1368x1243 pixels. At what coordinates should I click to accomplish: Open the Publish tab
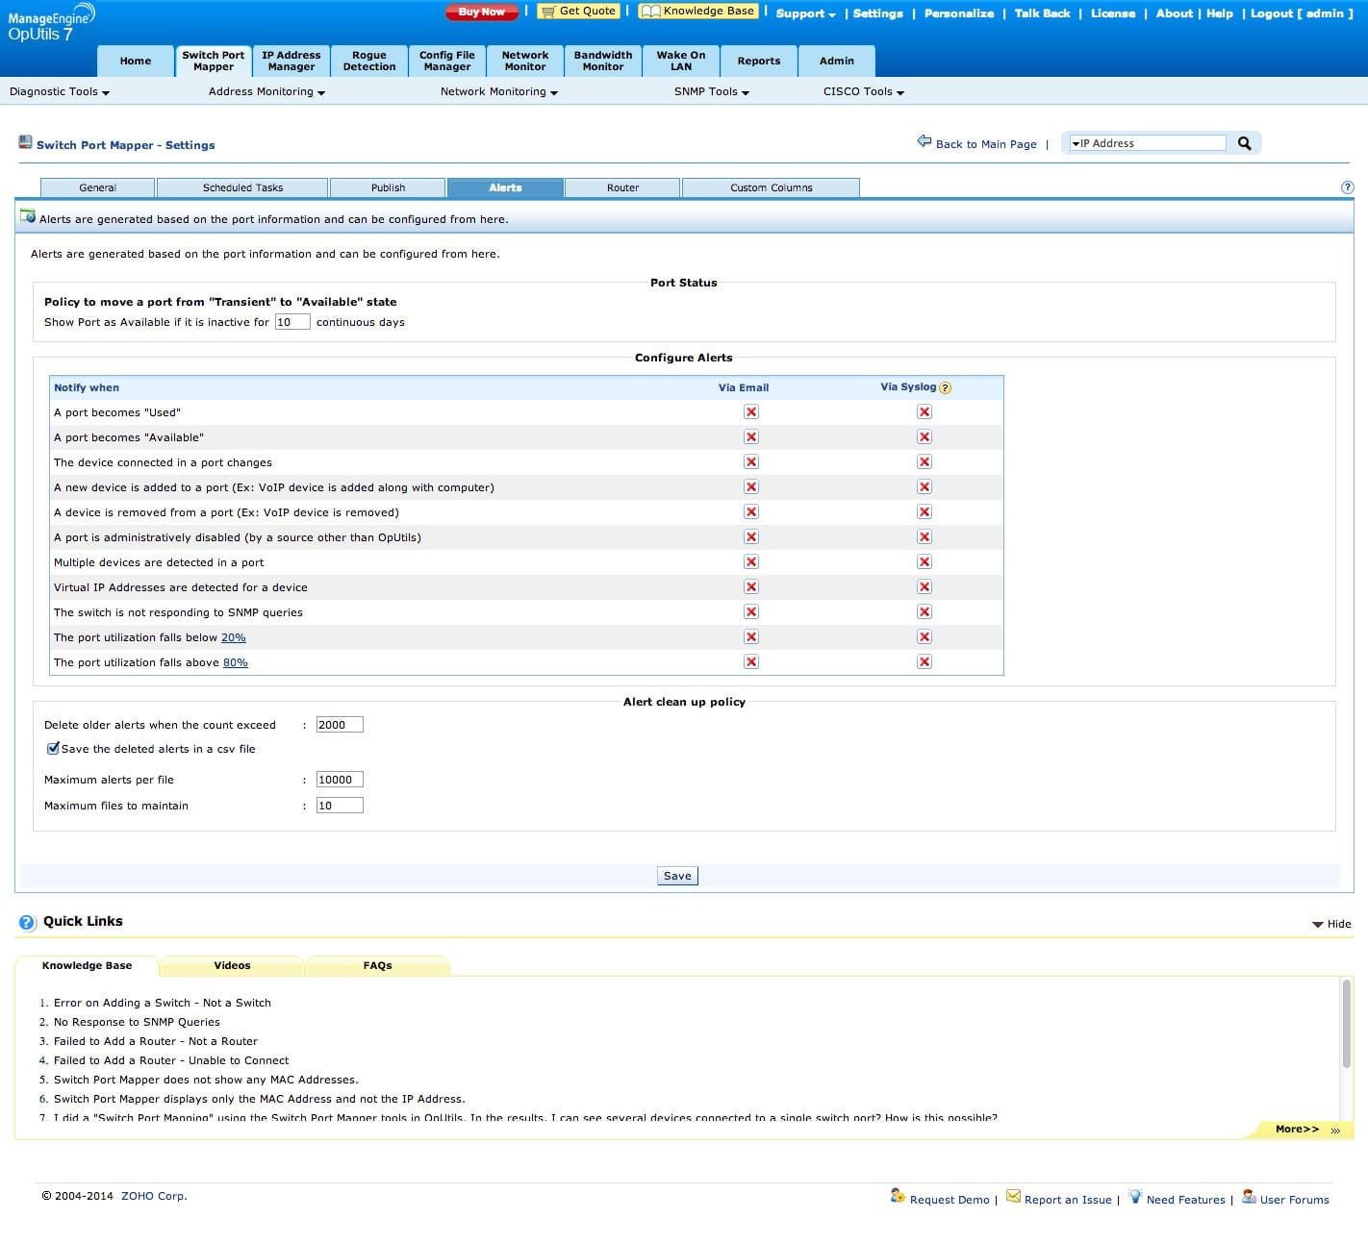pyautogui.click(x=388, y=187)
